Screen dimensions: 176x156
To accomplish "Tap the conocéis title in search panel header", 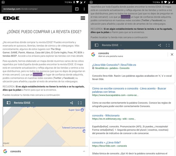I will point(104,53).
